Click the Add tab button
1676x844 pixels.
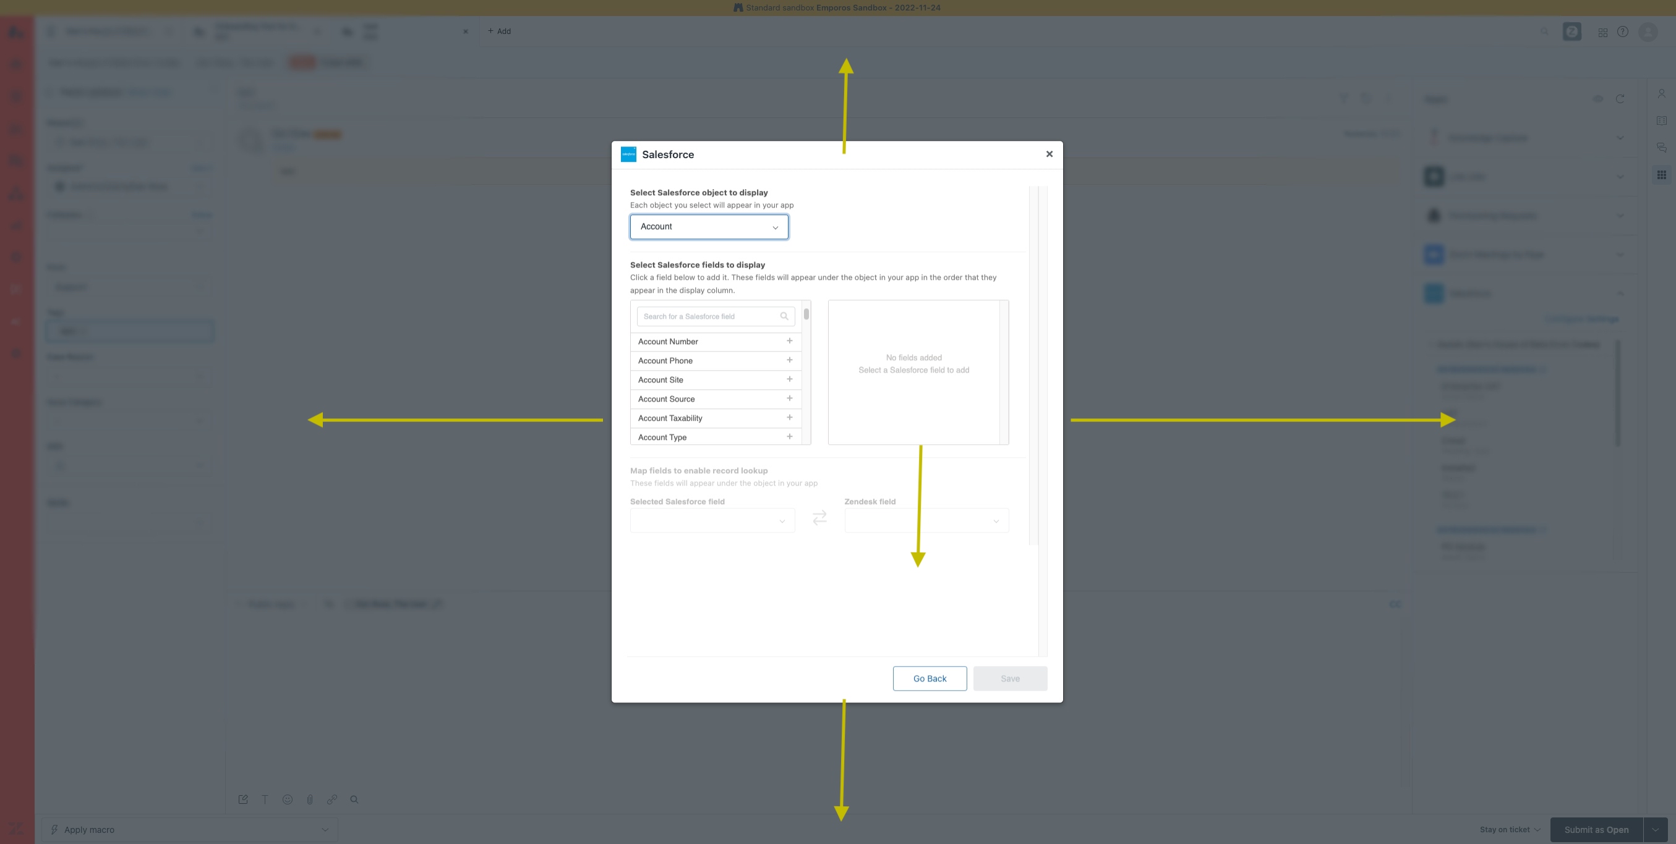[x=499, y=32]
